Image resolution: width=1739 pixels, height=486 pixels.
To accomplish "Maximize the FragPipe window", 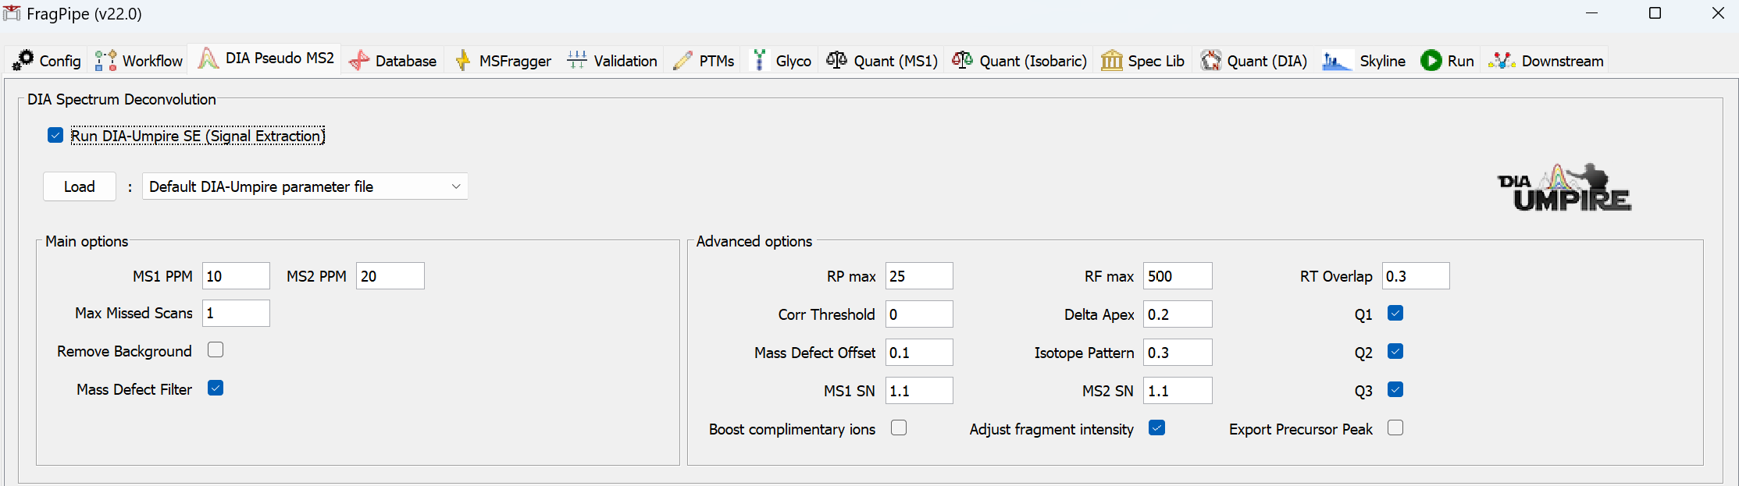I will coord(1655,13).
